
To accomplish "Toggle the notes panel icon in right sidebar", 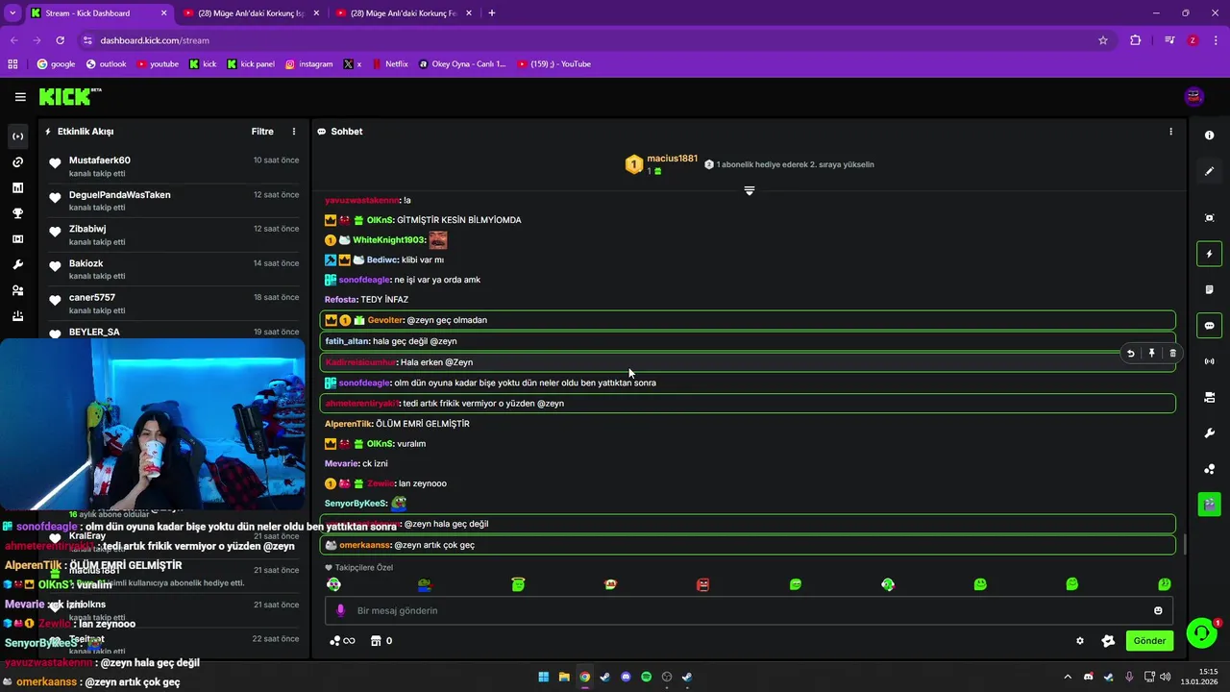I will [x=1210, y=289].
